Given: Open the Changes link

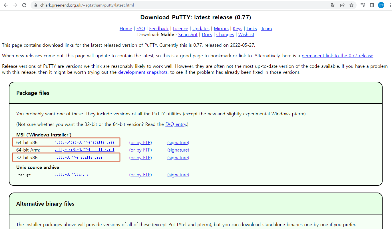Looking at the screenshot, I should pos(225,34).
